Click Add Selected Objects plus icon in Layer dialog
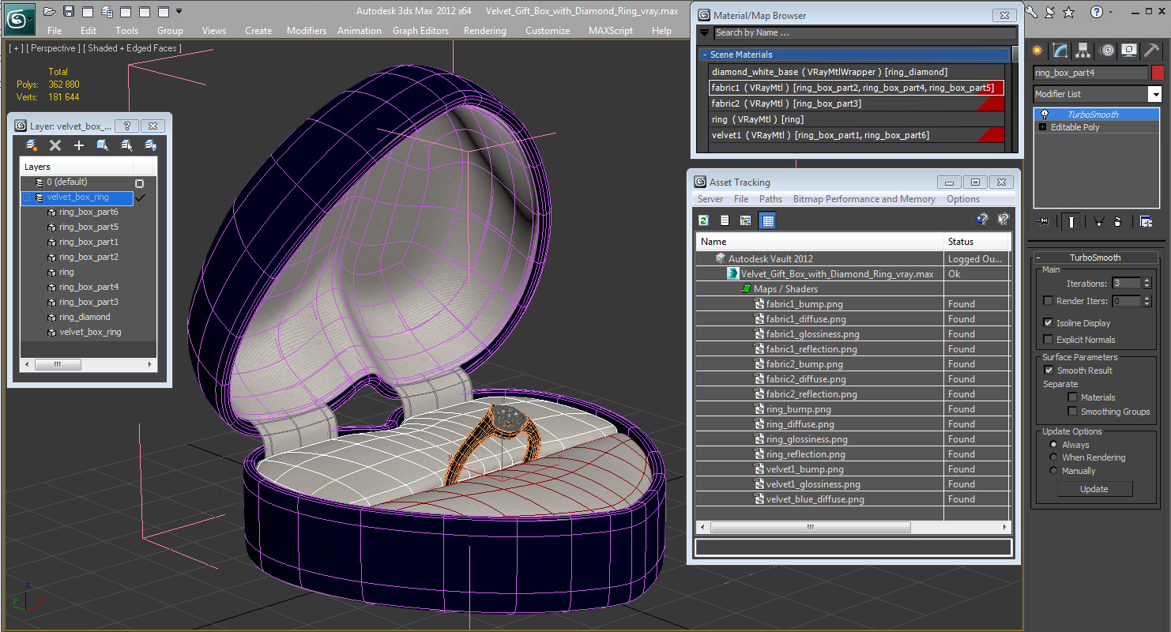Viewport: 1171px width, 632px height. (x=79, y=145)
